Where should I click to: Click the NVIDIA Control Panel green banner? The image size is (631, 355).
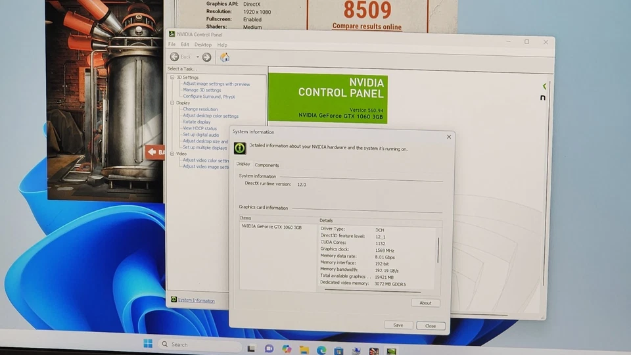(x=327, y=99)
